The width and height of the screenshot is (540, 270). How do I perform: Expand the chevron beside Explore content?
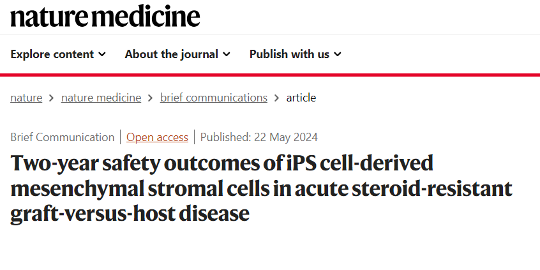(102, 54)
